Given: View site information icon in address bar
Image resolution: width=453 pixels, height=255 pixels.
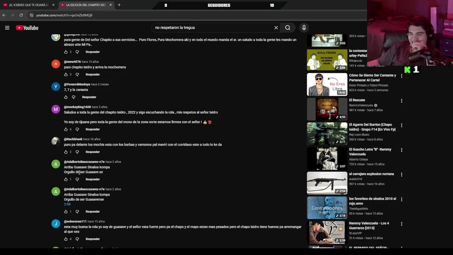Looking at the screenshot, I should coord(31,15).
